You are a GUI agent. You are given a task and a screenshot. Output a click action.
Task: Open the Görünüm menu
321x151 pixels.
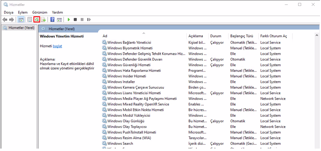click(40, 12)
